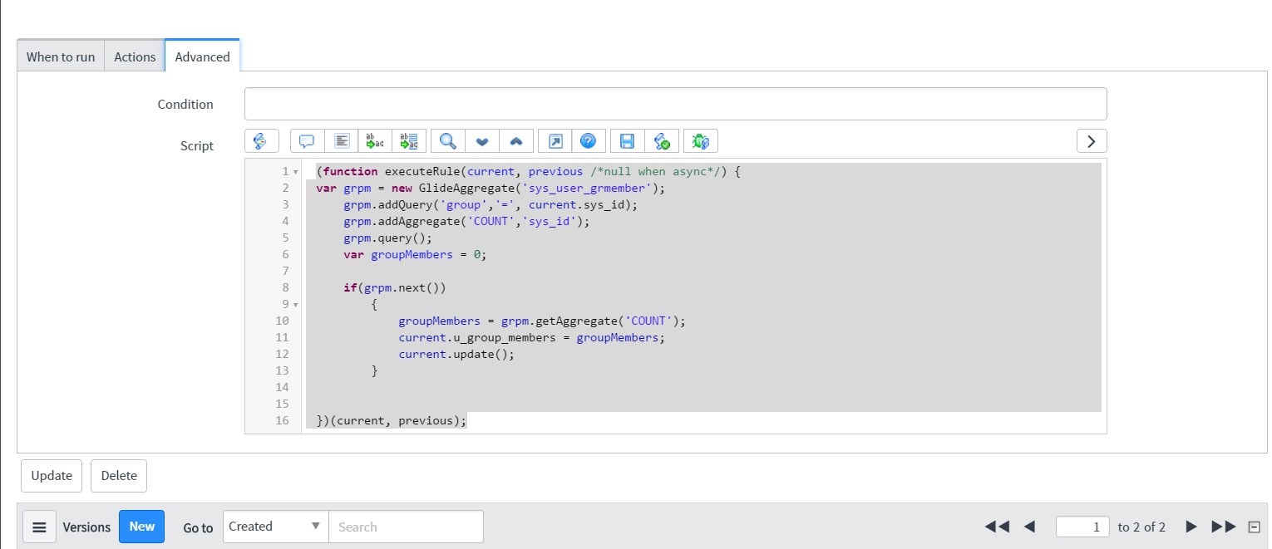Click the toggle comment icon

[x=307, y=141]
